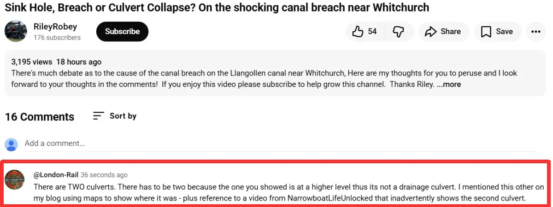Viewport: 553px width, 207px height.
Task: Open the RileyRobey channel name link
Action: [55, 27]
